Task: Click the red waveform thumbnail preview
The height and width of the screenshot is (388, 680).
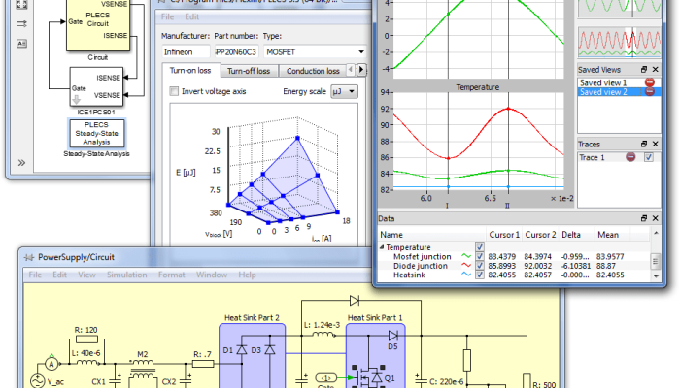Action: 620,42
